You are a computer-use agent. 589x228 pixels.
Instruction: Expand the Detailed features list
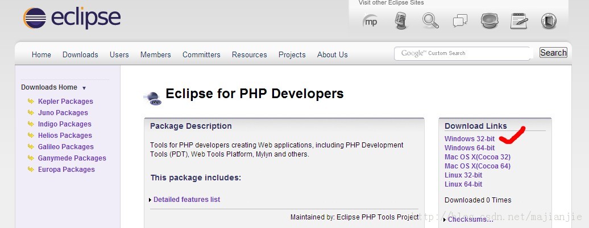click(x=186, y=200)
